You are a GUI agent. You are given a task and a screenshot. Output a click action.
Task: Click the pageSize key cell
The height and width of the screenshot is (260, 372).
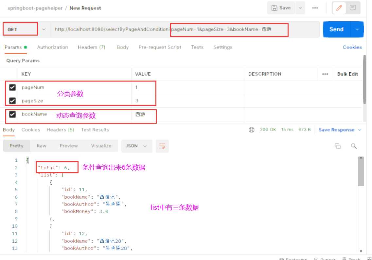click(x=75, y=101)
